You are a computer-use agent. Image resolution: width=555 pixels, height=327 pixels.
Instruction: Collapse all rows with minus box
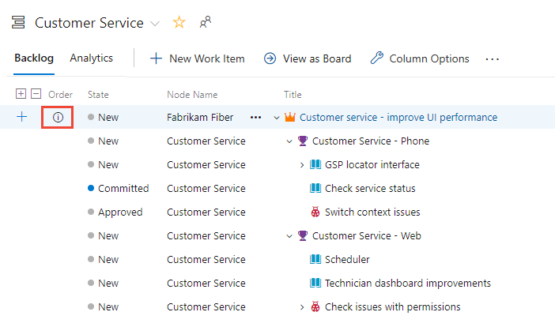[36, 94]
